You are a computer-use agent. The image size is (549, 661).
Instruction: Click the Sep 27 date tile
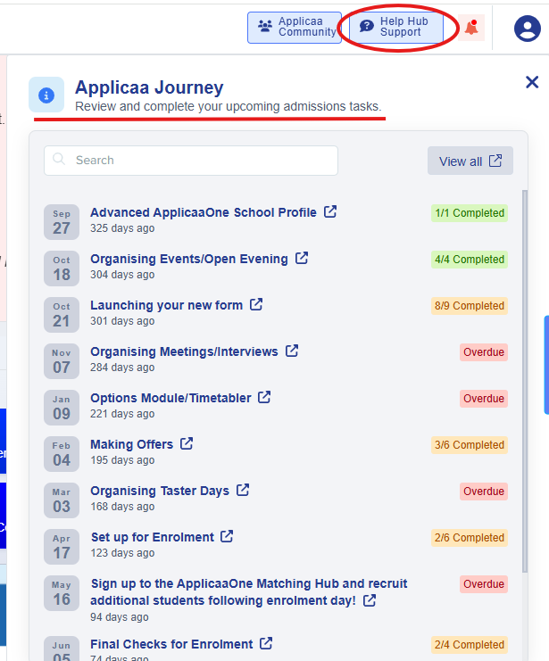pos(62,222)
